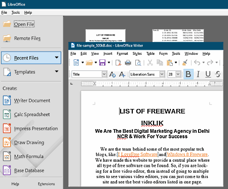This screenshot has height=189, width=228.
Task: Click the Windows 8 Freeware hyperlink
Action: tap(187, 155)
